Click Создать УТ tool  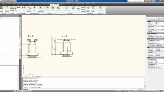pyautogui.click(x=34, y=9)
